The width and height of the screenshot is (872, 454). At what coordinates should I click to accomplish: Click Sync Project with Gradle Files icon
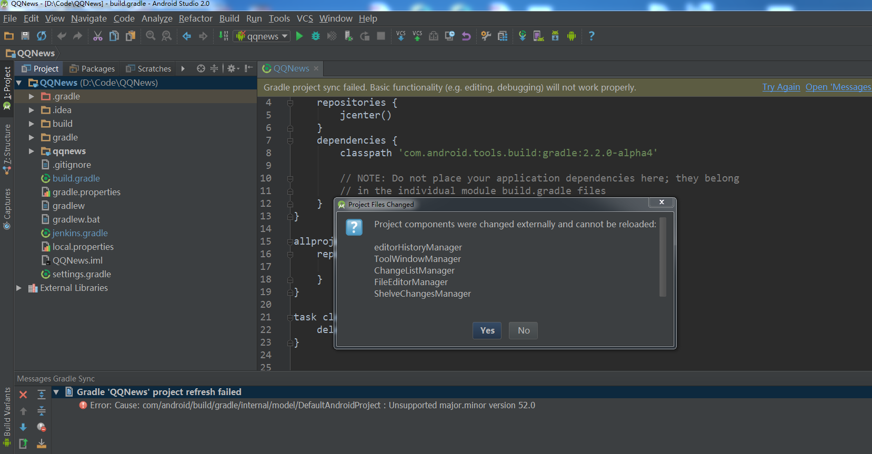[x=523, y=36]
